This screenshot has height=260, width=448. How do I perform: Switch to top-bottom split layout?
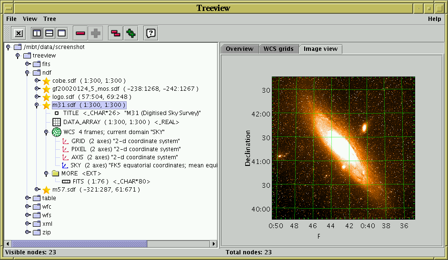click(x=49, y=33)
